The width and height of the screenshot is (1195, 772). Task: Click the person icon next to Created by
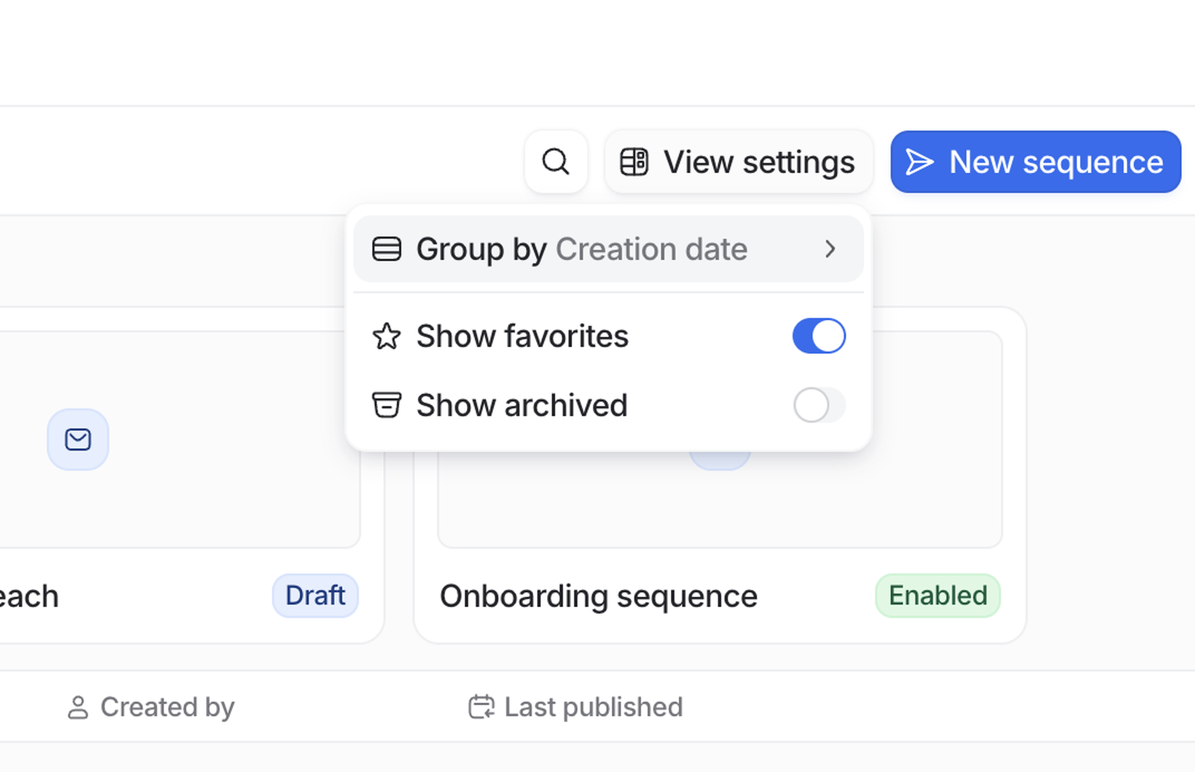click(77, 707)
